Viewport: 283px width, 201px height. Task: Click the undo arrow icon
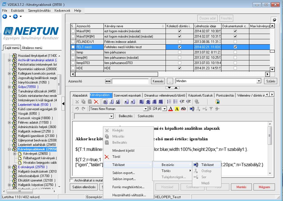click(77, 109)
